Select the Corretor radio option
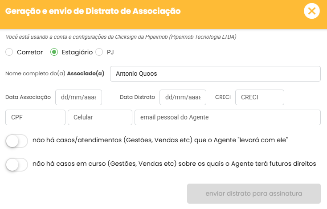The image size is (327, 209). pyautogui.click(x=9, y=52)
